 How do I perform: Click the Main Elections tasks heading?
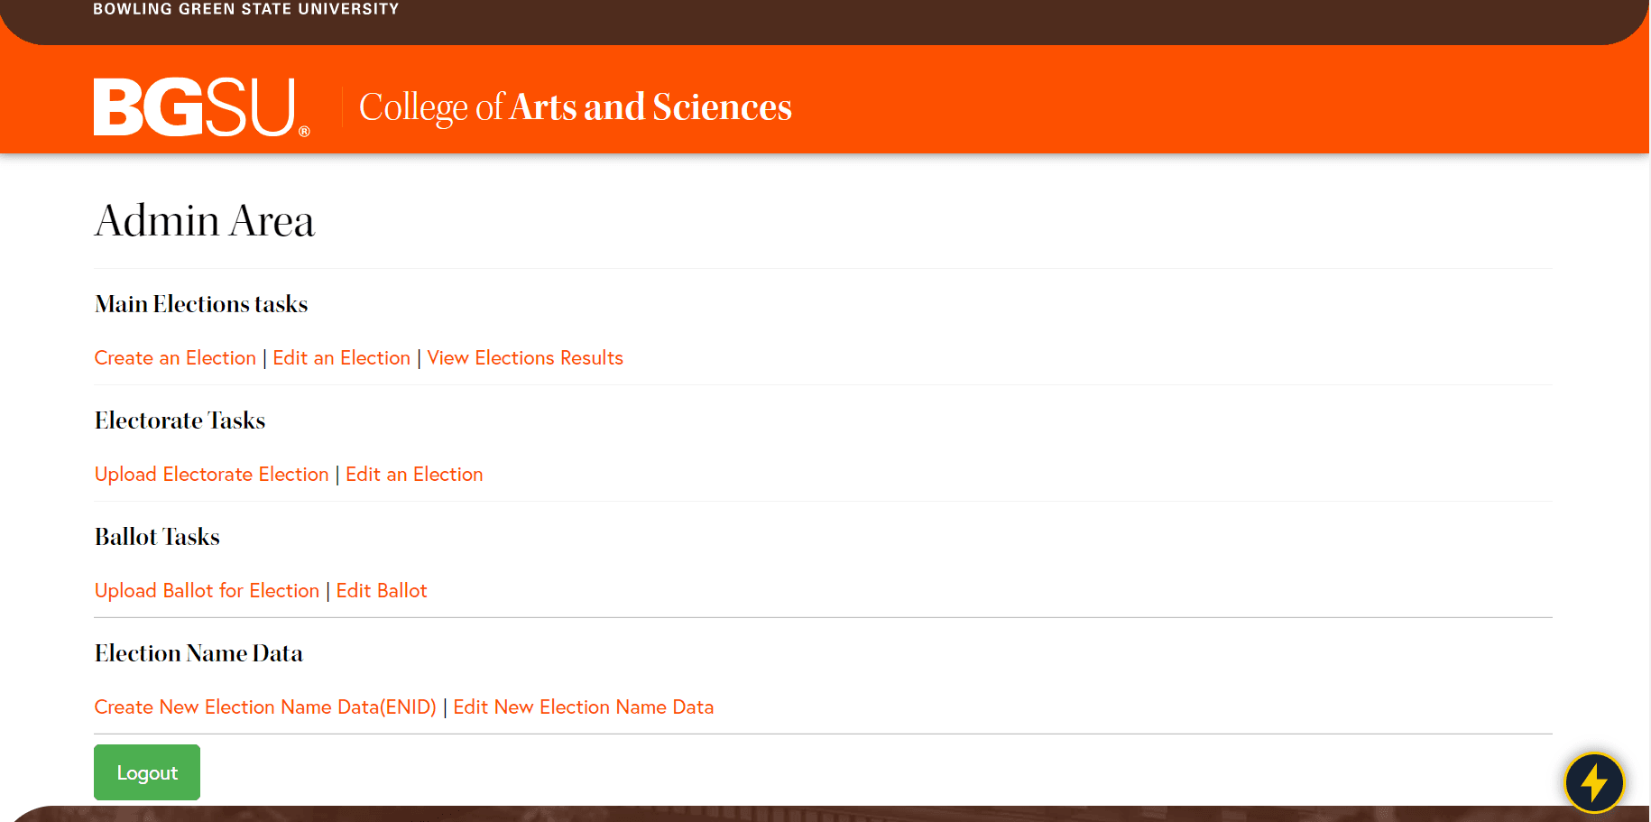(201, 304)
